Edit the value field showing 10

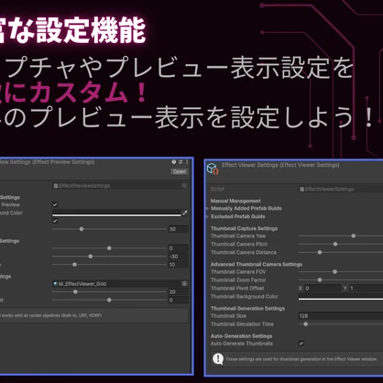[178, 265]
